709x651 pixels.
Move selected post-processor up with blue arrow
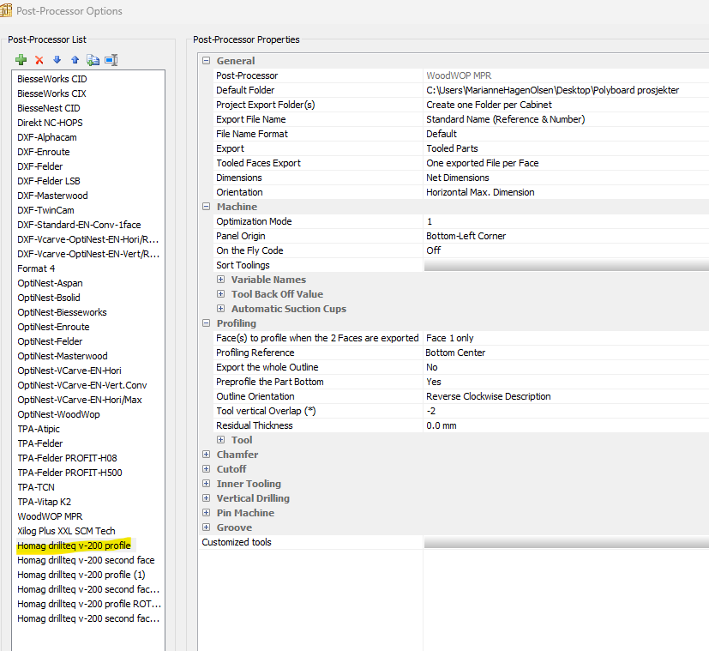pyautogui.click(x=75, y=60)
